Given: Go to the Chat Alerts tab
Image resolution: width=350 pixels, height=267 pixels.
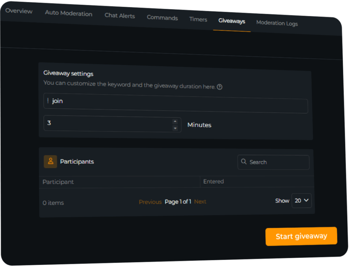Looking at the screenshot, I should (x=120, y=16).
